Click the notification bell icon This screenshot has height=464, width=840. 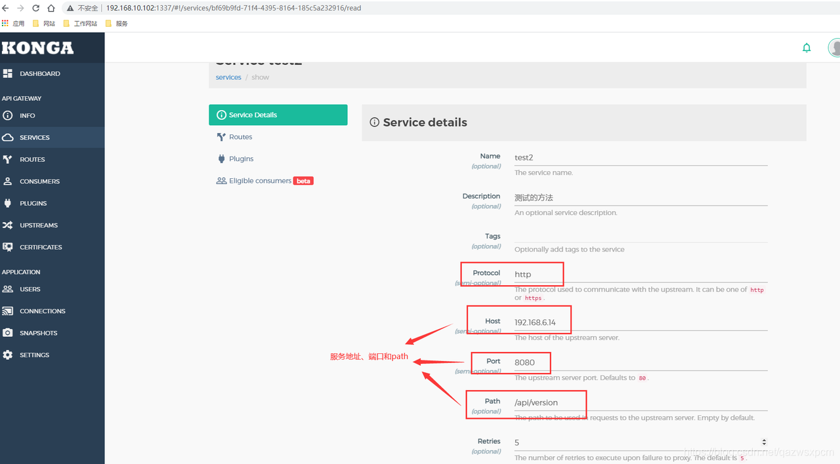point(807,48)
